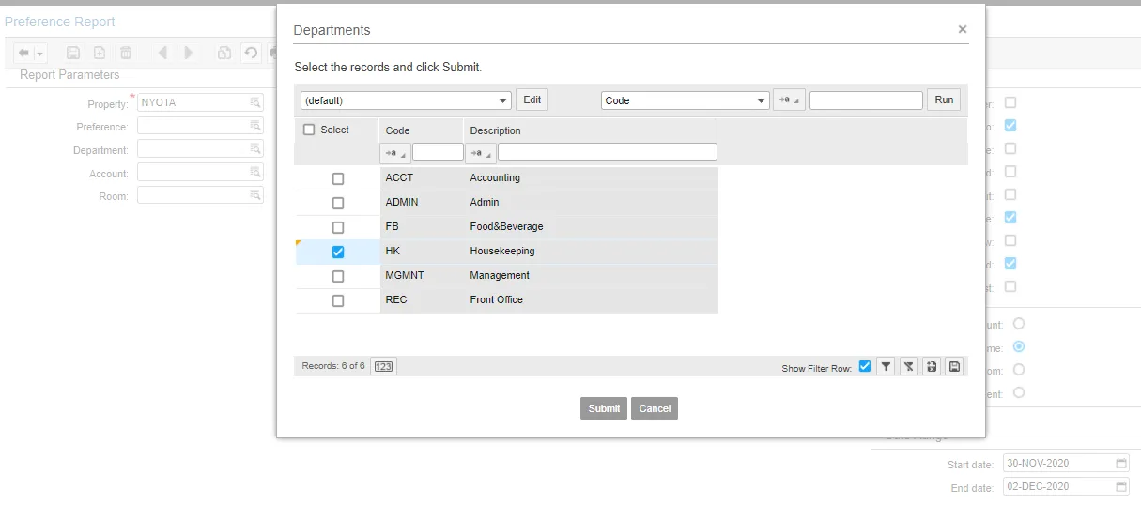Click the Preference input field
This screenshot has height=505, width=1141.
click(200, 125)
